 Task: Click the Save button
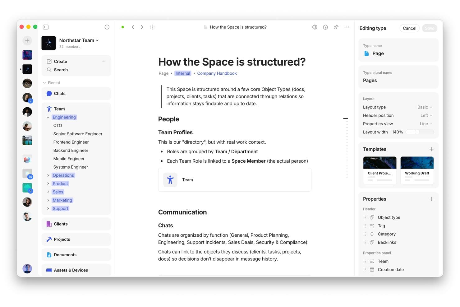point(430,28)
